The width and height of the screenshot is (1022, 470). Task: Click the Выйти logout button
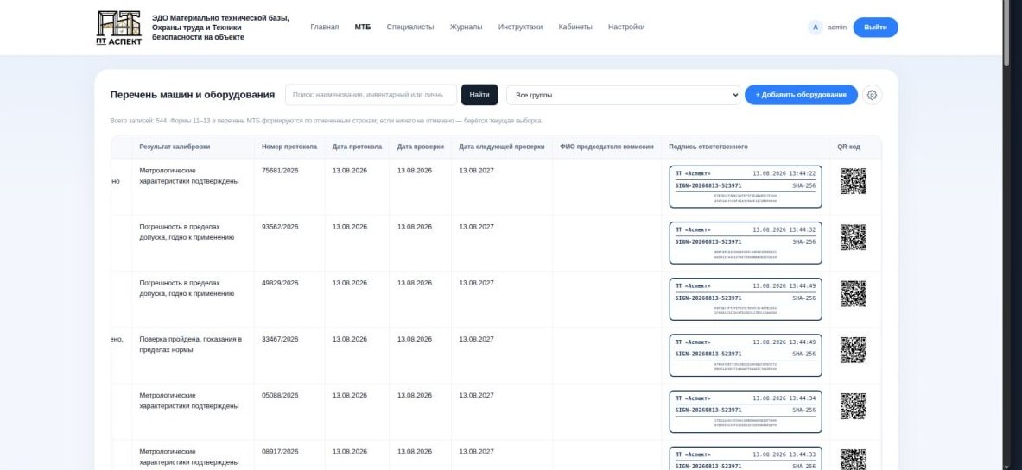pyautogui.click(x=875, y=28)
